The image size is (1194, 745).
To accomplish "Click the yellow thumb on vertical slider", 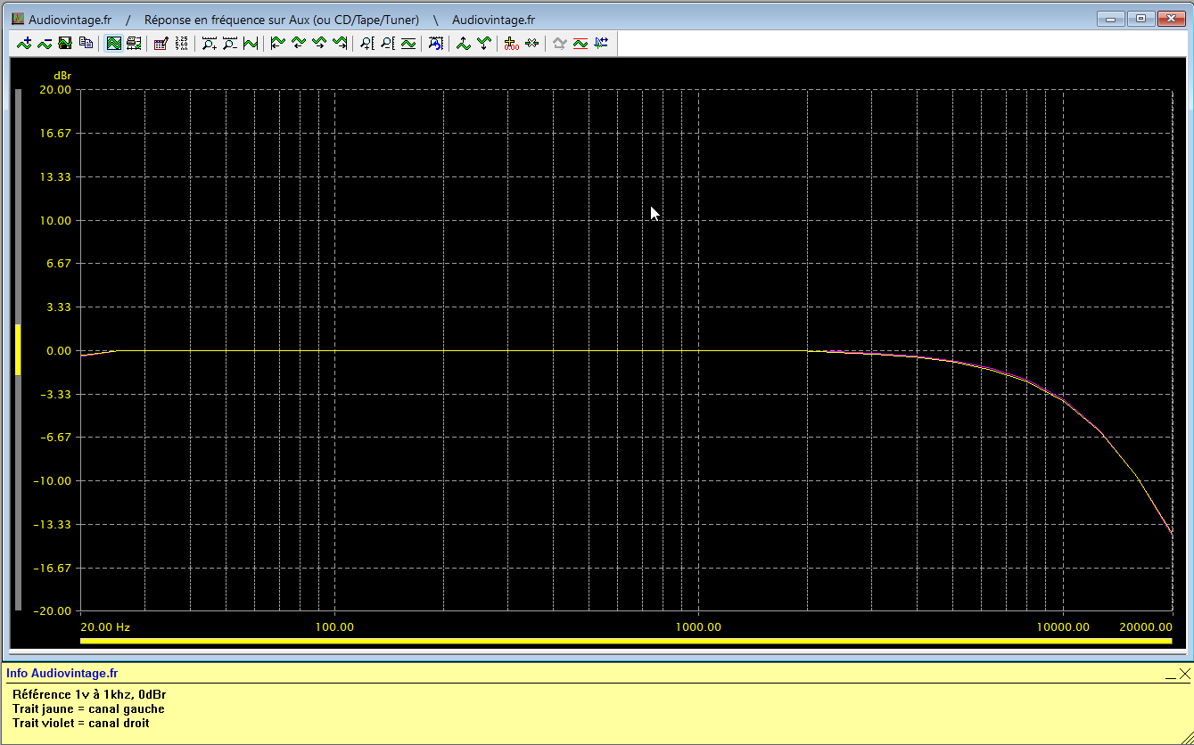I will (x=17, y=349).
